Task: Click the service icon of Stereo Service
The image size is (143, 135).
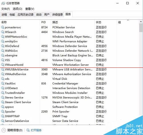Action: click(x=3, y=98)
